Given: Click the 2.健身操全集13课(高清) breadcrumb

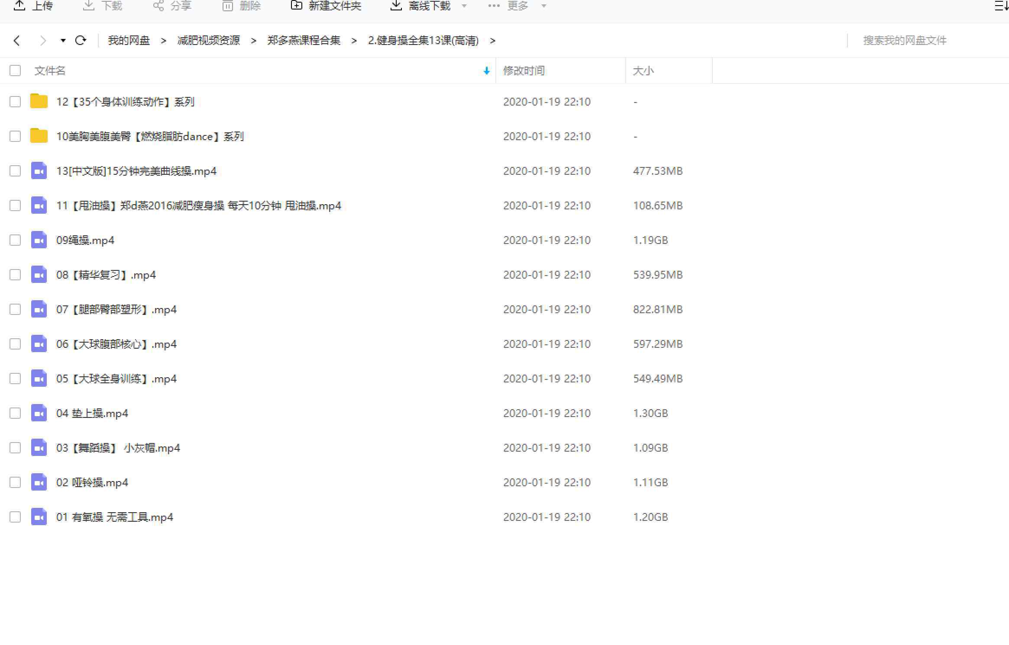Looking at the screenshot, I should [x=423, y=41].
